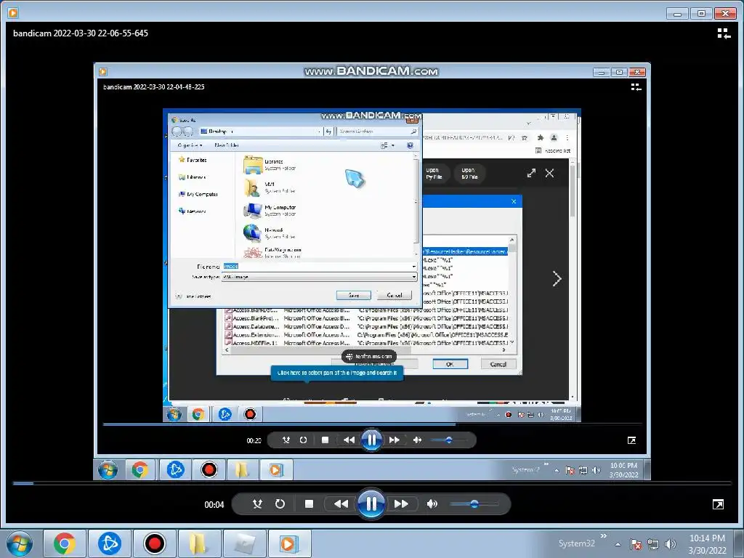Stop playback in the bottom player controls
The width and height of the screenshot is (744, 558).
[309, 504]
